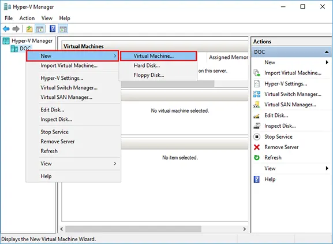Collapse the DOC section in Actions pane
Viewport: 333px width, 244px height.
[x=327, y=52]
